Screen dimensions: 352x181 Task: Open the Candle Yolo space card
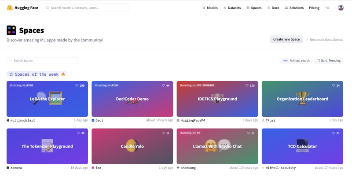click(132, 146)
